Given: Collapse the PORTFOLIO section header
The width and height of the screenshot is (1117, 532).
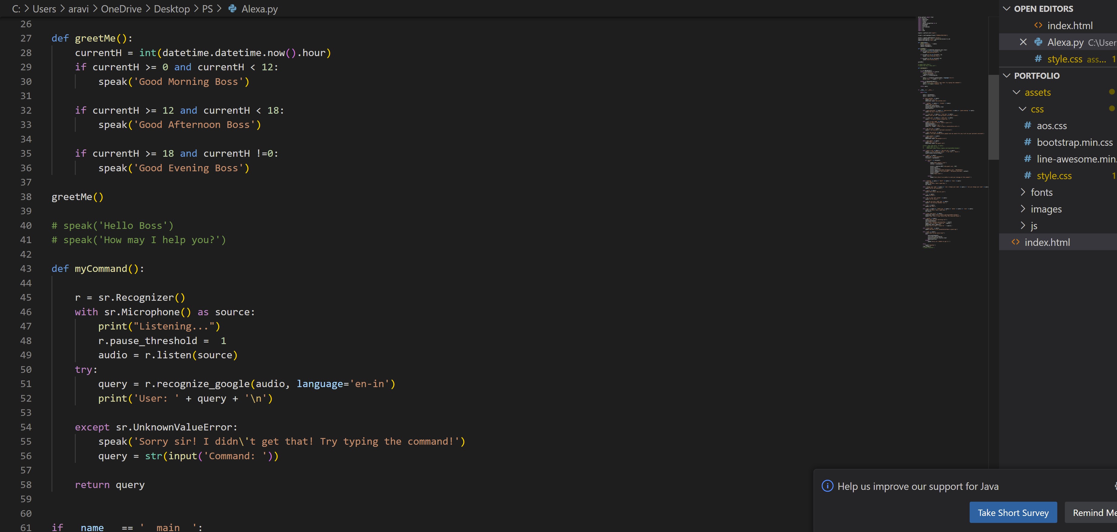Looking at the screenshot, I should pos(1007,76).
